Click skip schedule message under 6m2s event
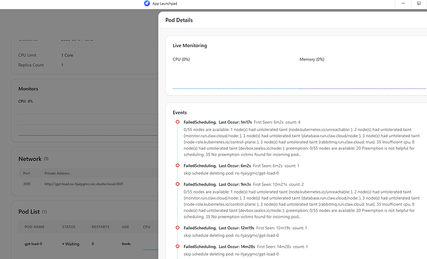The width and height of the screenshot is (427, 259). click(231, 173)
